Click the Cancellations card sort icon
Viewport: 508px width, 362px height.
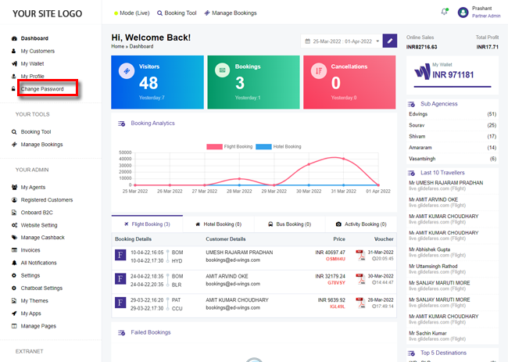pyautogui.click(x=319, y=70)
